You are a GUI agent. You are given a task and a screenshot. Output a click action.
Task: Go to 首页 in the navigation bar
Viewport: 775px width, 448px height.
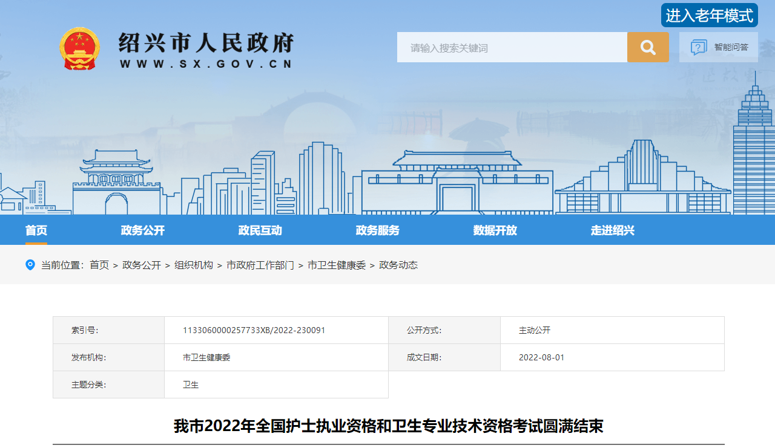36,230
